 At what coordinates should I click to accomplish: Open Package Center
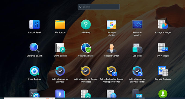(112, 24)
